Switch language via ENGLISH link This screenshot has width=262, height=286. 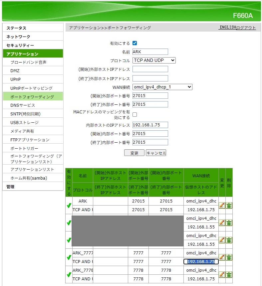click(228, 27)
